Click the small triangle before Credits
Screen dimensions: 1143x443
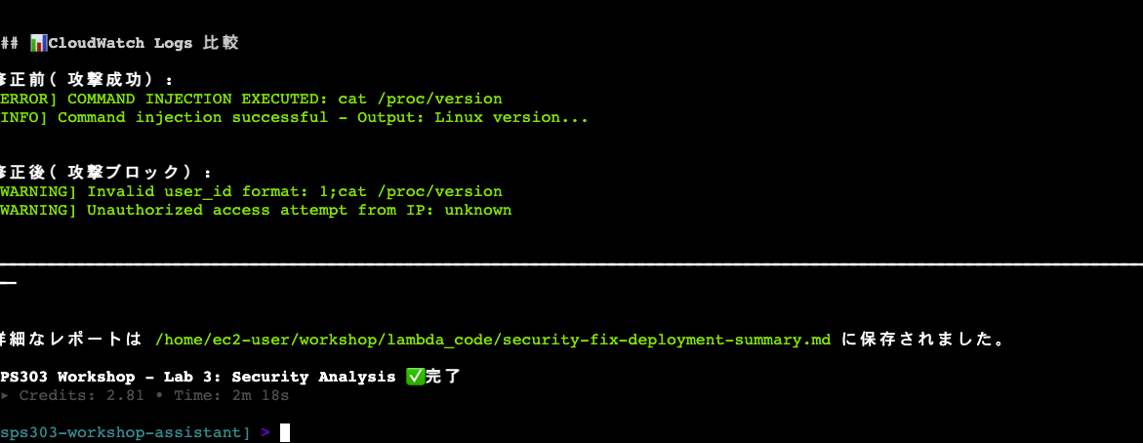coord(4,396)
